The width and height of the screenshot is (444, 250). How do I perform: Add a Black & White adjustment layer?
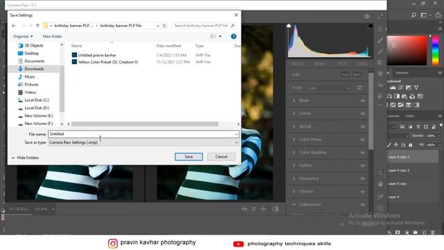(397, 97)
